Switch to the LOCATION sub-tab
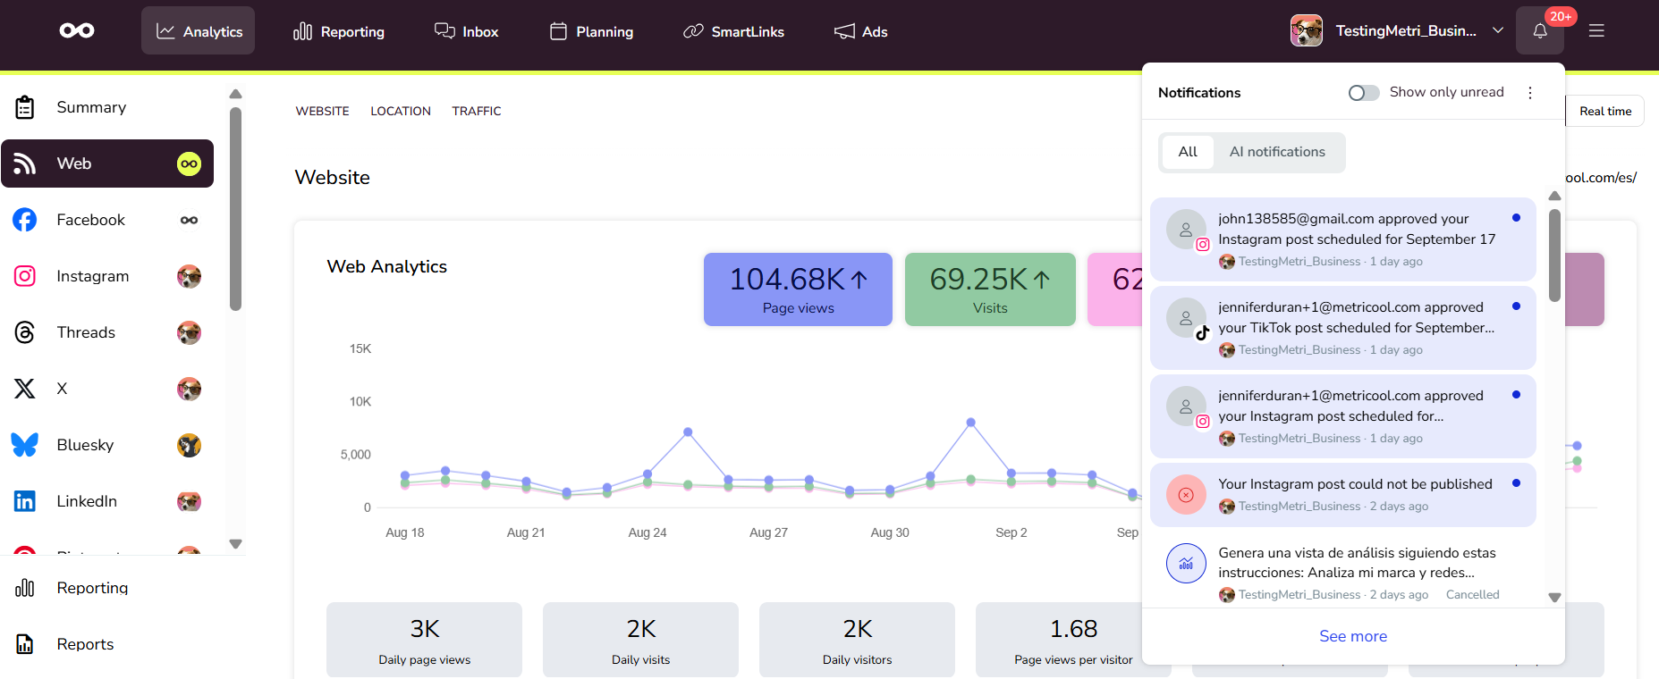Screen dimensions: 1659x679 (x=401, y=111)
